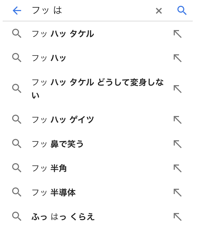This screenshot has width=198, height=237.
Task: Tap arrow beside どうして変身しない suggestion
Action: (x=177, y=89)
